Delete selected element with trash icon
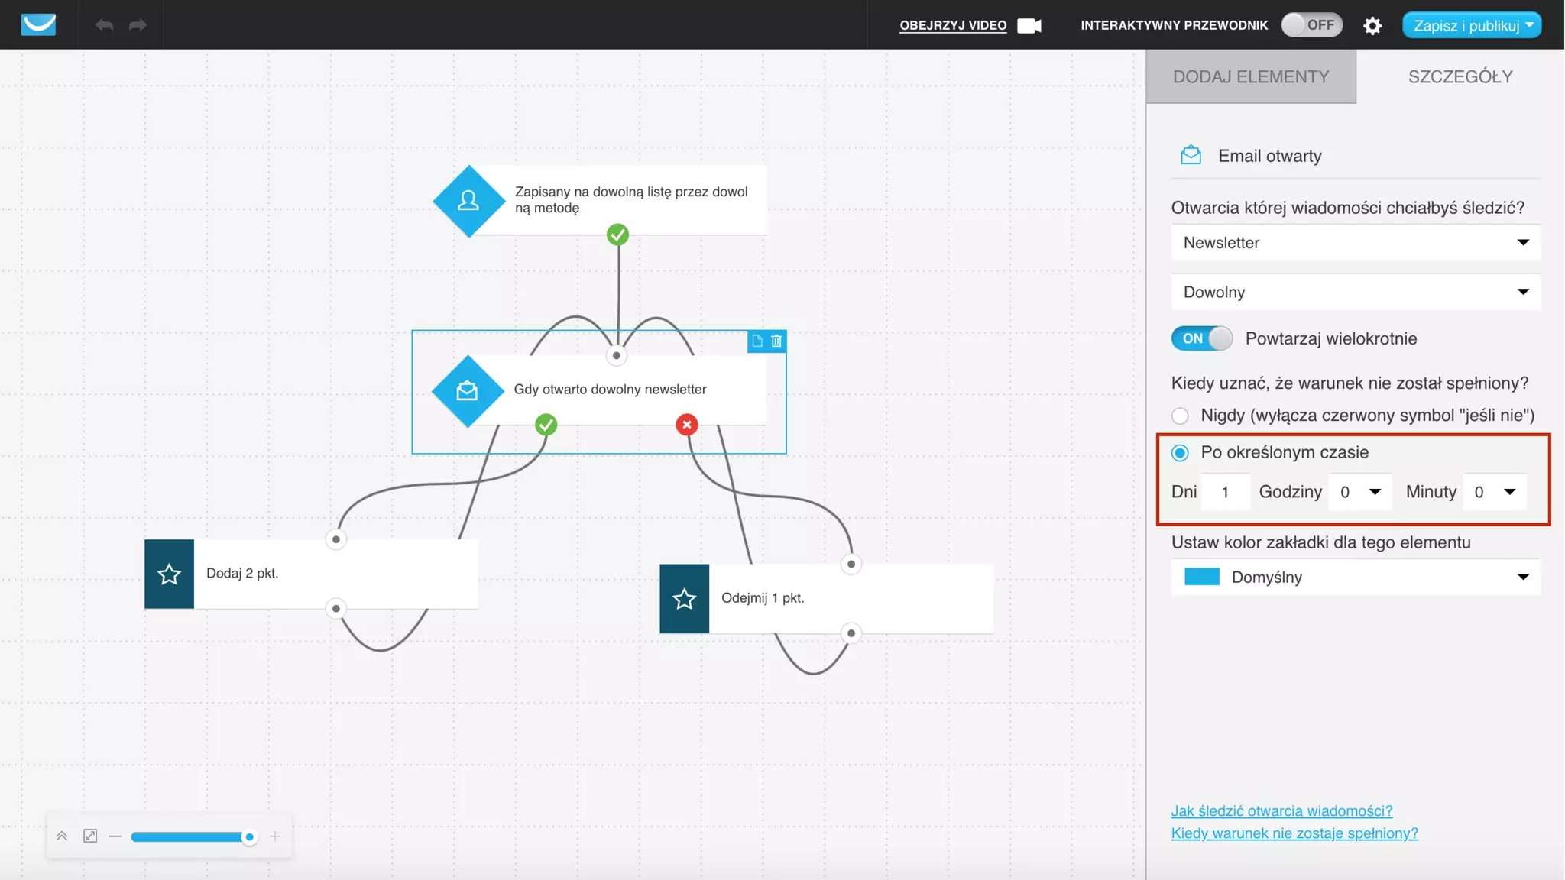Screen dimensions: 1565x880 776,341
